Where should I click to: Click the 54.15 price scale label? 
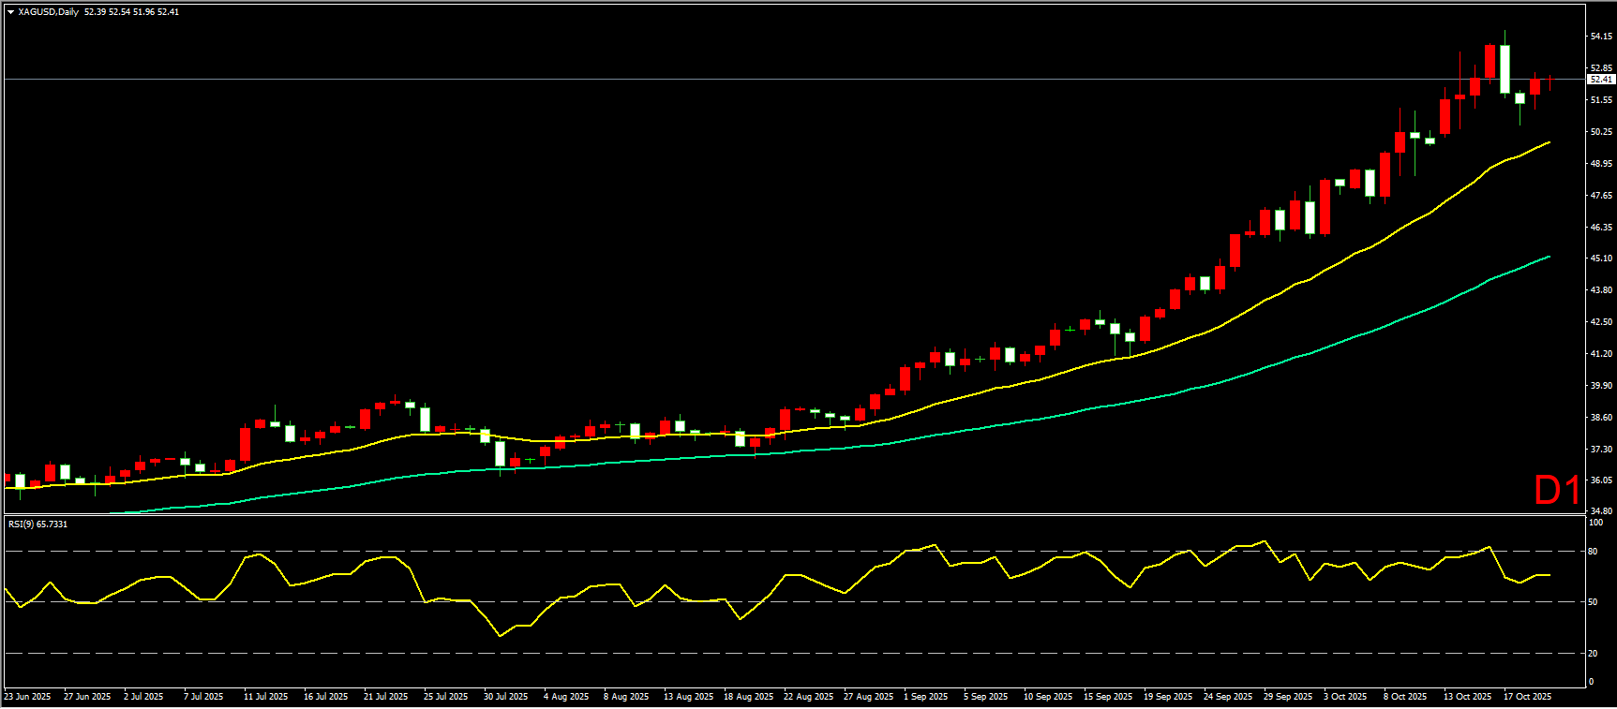[x=1601, y=37]
